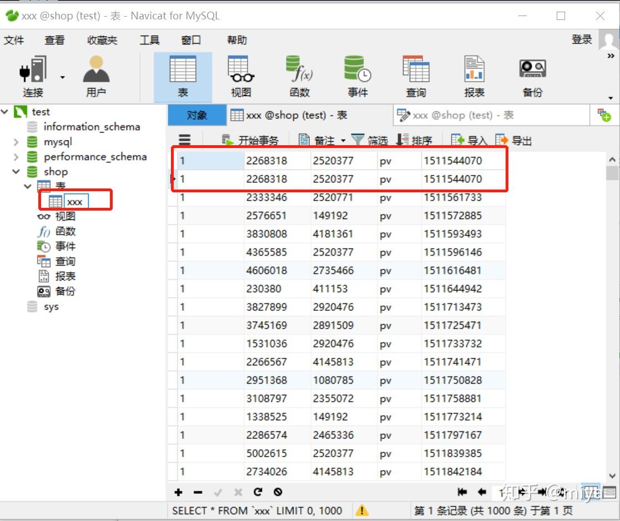Open the 查看 menu
Image resolution: width=620 pixels, height=521 pixels.
coord(54,40)
